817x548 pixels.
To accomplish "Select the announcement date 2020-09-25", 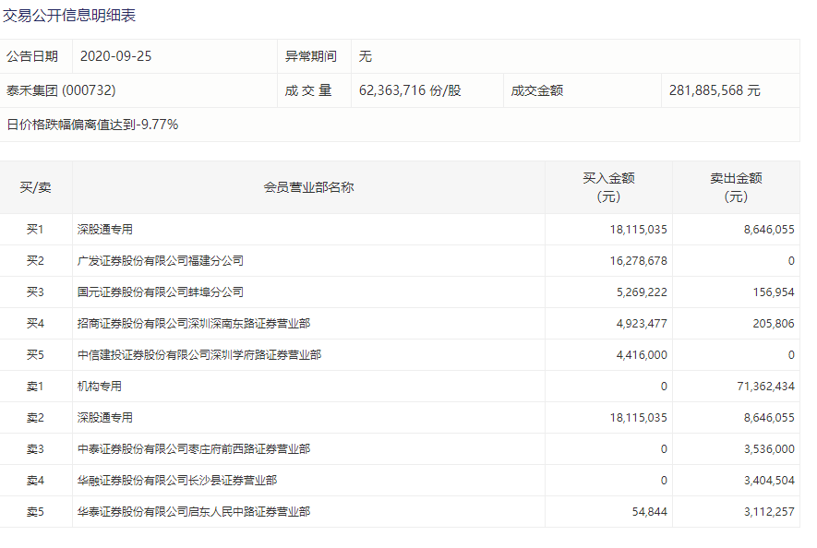I will pos(115,56).
